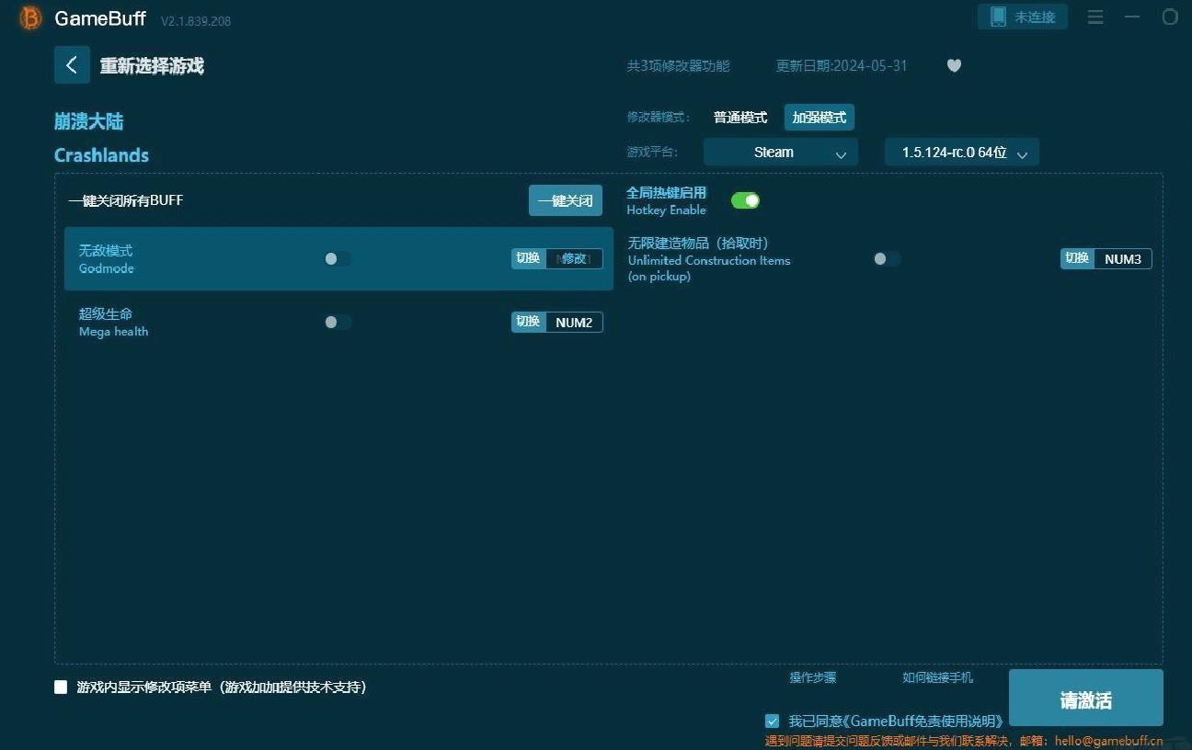Toggle Mega health switch

coord(338,322)
